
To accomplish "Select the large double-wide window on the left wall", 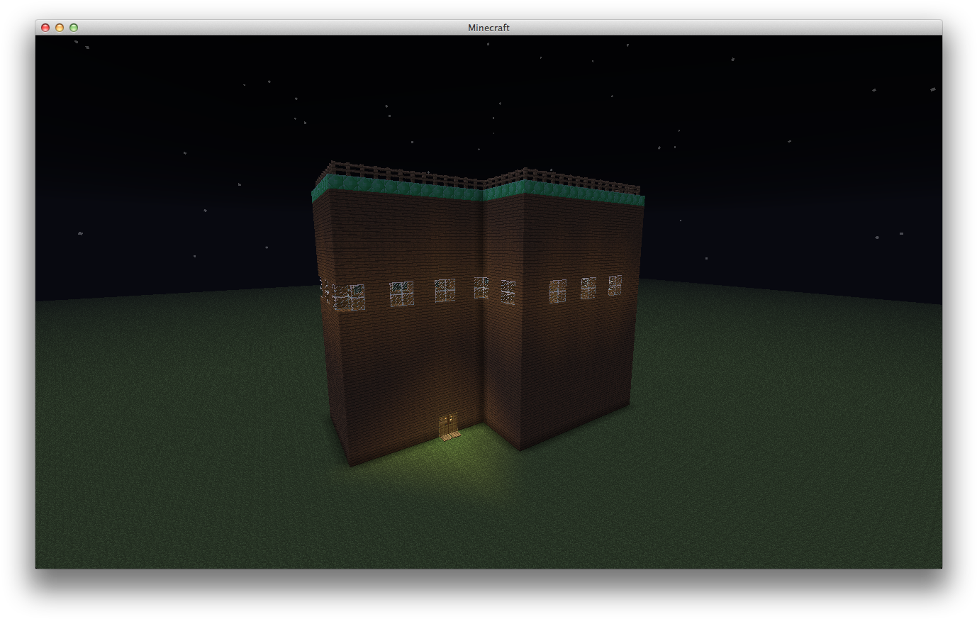I will 349,297.
